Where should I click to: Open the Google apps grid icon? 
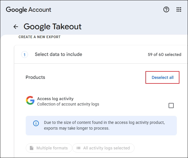pyautogui.click(x=179, y=9)
